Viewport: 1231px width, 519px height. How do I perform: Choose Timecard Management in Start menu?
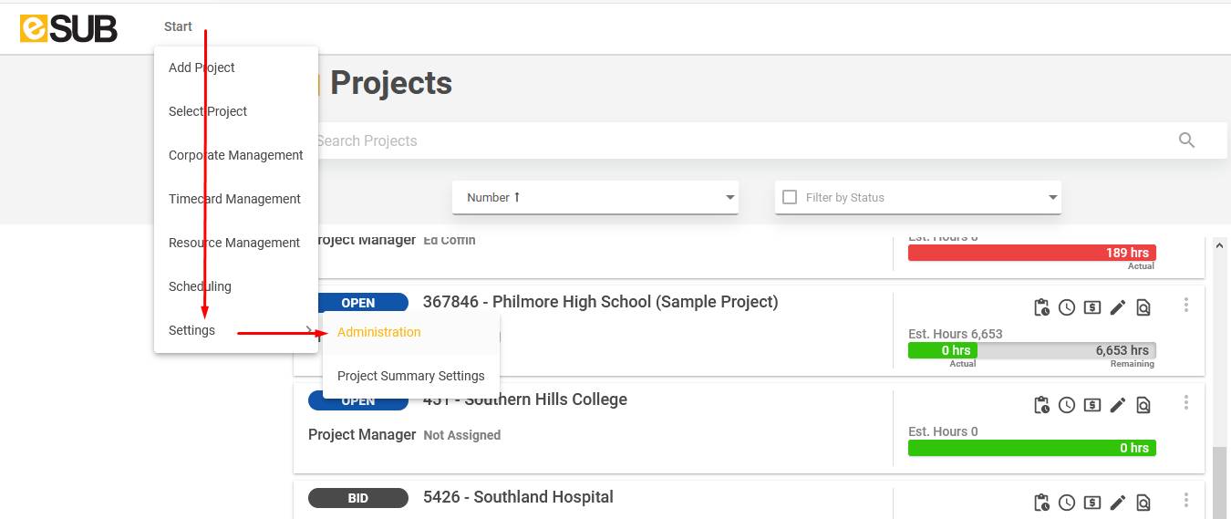pyautogui.click(x=236, y=199)
